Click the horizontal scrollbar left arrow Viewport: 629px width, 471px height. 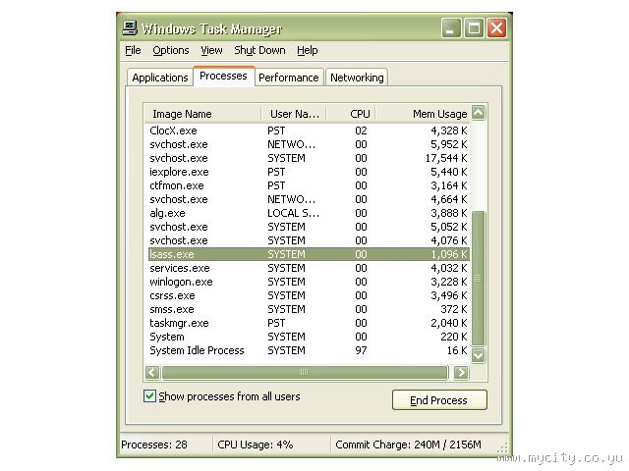[x=152, y=373]
